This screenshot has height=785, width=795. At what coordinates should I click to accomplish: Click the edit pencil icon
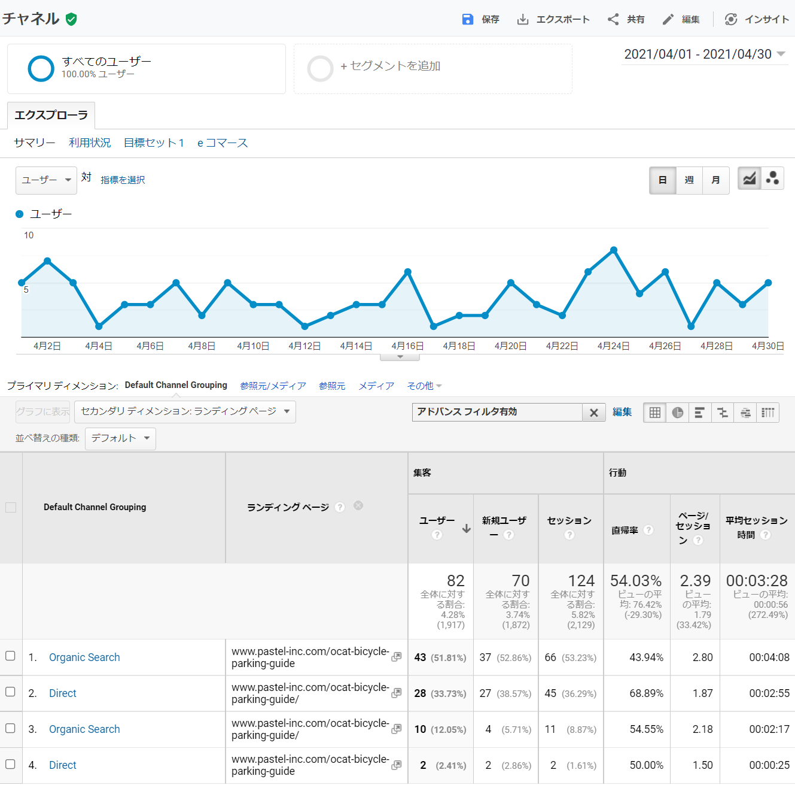668,19
